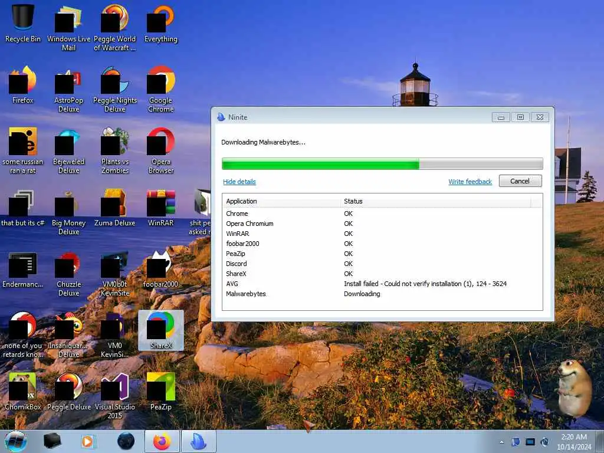This screenshot has width=604, height=453.
Task: Select the foobar2000 desktop icon
Action: click(160, 270)
